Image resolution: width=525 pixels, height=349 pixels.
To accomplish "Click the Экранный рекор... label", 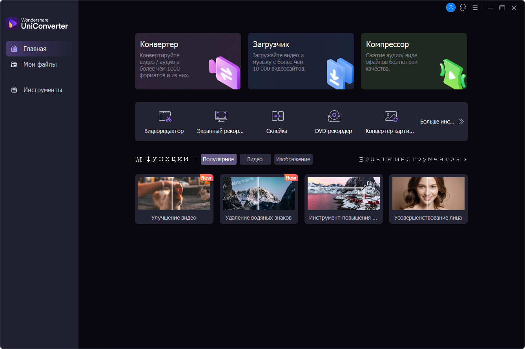I will coord(220,131).
